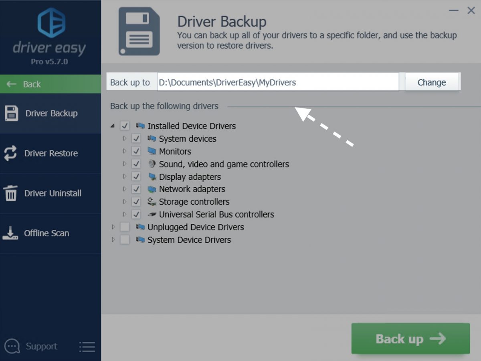Expand the System devices tree node

click(125, 138)
